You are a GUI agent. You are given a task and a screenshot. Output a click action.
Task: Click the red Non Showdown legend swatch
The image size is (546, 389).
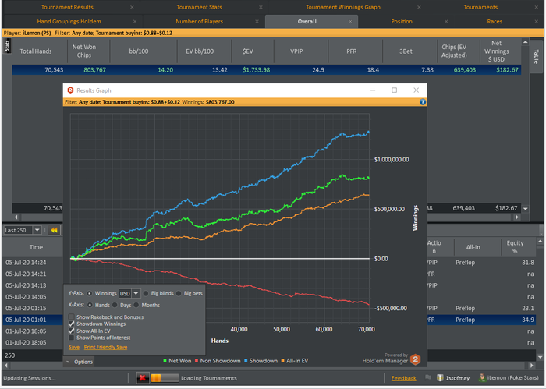point(197,360)
